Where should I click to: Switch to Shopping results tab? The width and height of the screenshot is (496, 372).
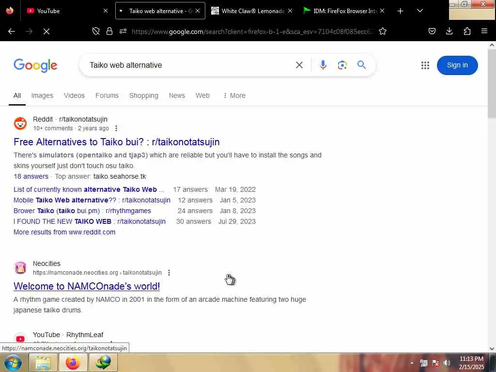143,95
